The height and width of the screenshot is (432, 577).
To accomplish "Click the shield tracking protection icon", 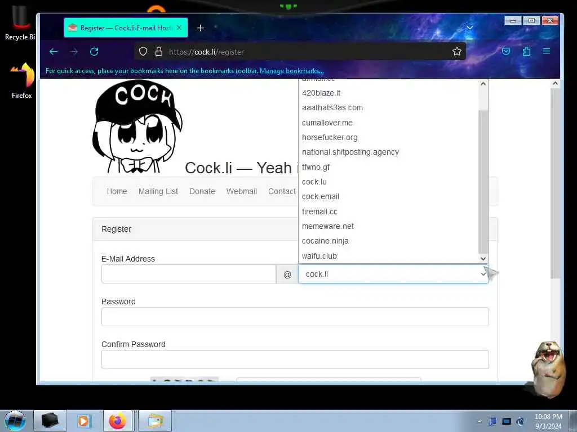I will [143, 51].
